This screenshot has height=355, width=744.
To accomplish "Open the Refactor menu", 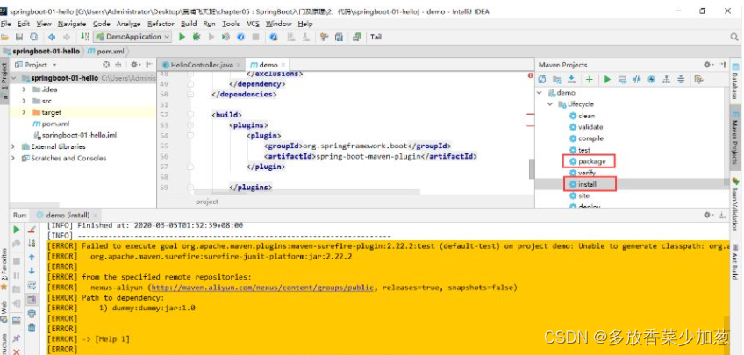I will (x=161, y=24).
